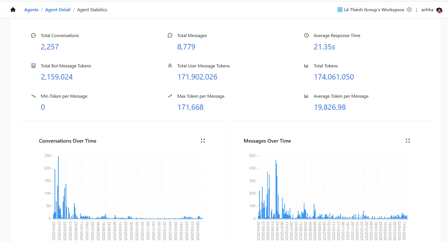Click the anhha username

click(x=427, y=10)
